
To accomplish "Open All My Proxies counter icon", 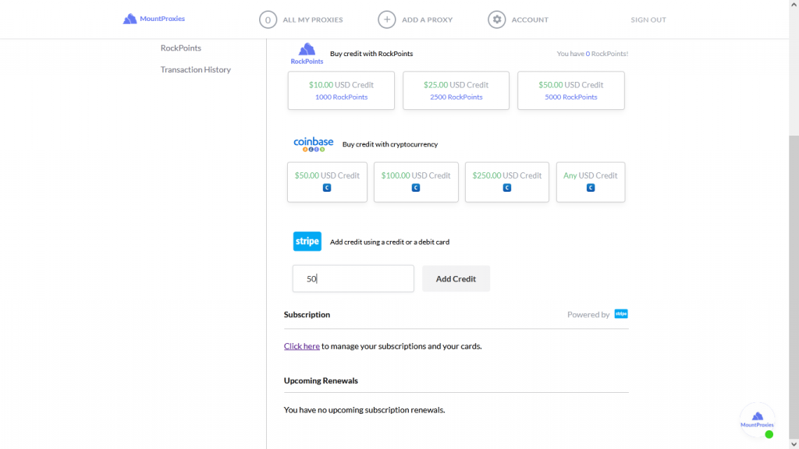I will (268, 19).
